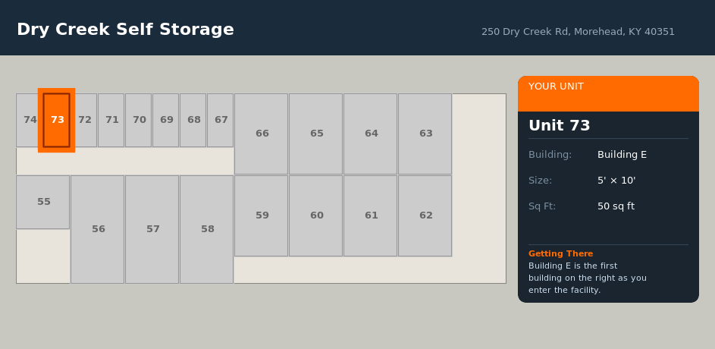Click unit 59 in lower row
715x349 pixels.
point(262,215)
